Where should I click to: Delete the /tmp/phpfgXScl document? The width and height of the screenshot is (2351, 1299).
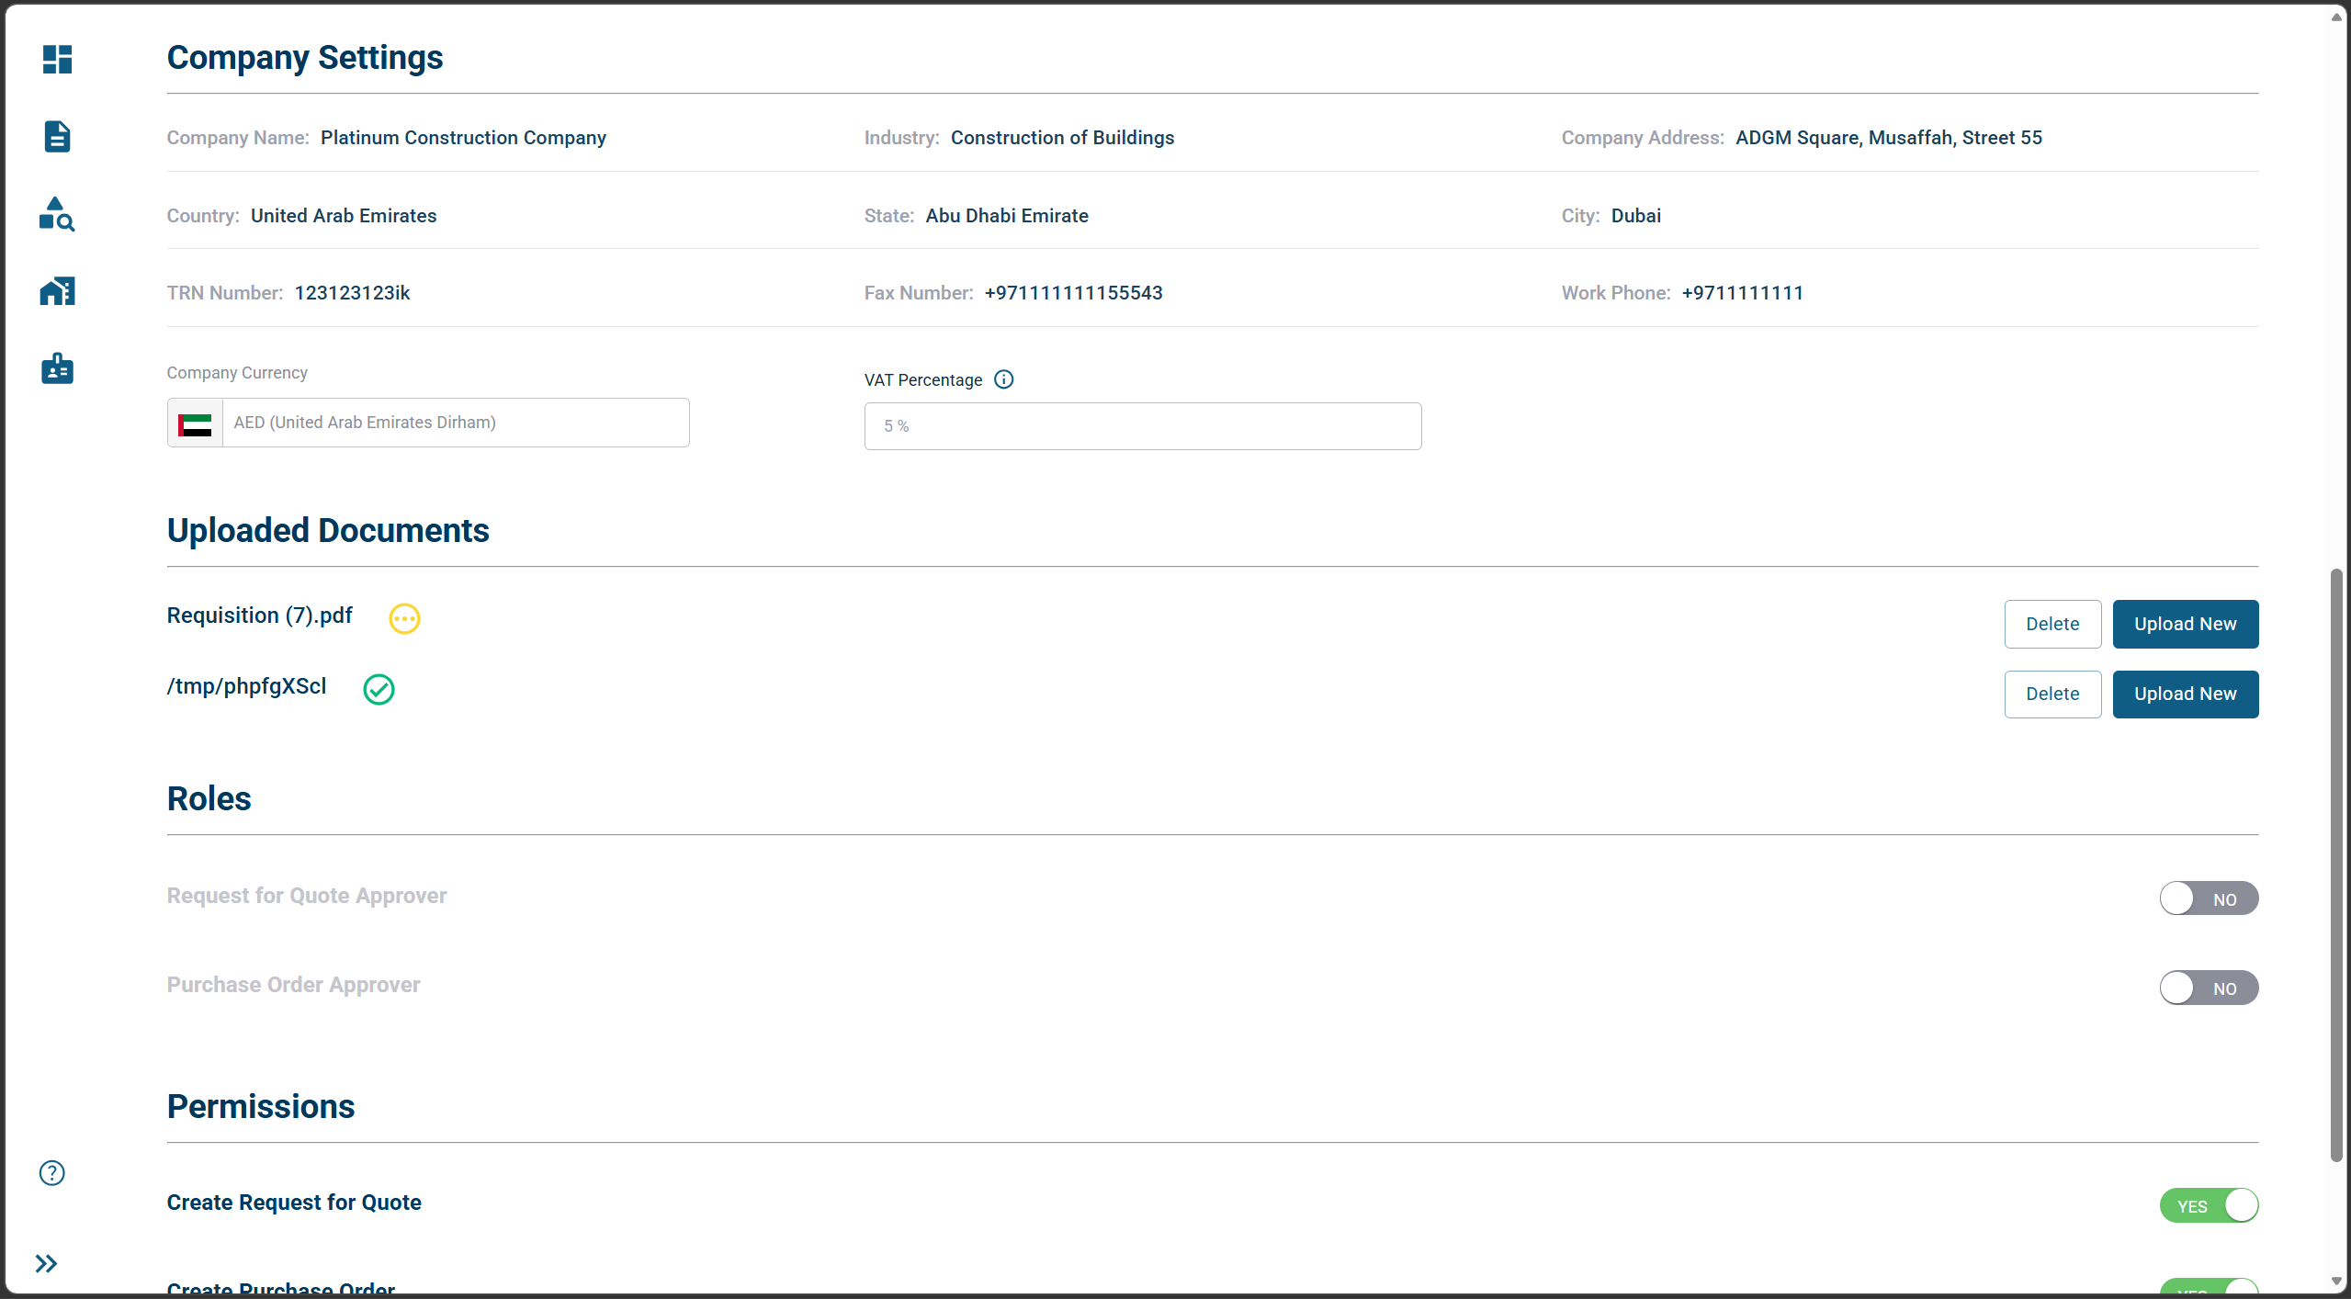pos(2051,694)
